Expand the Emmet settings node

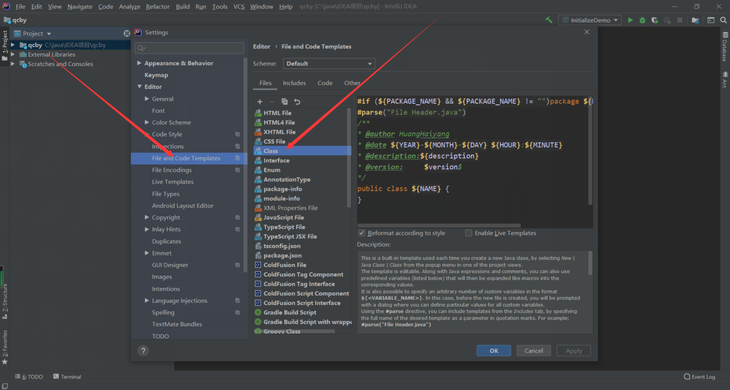(147, 253)
